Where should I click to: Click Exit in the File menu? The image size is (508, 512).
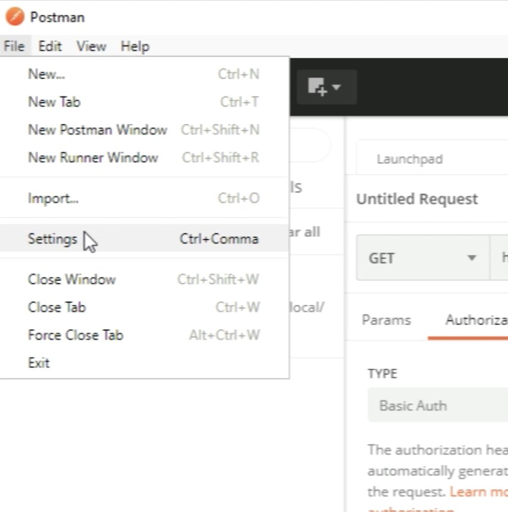coord(39,363)
